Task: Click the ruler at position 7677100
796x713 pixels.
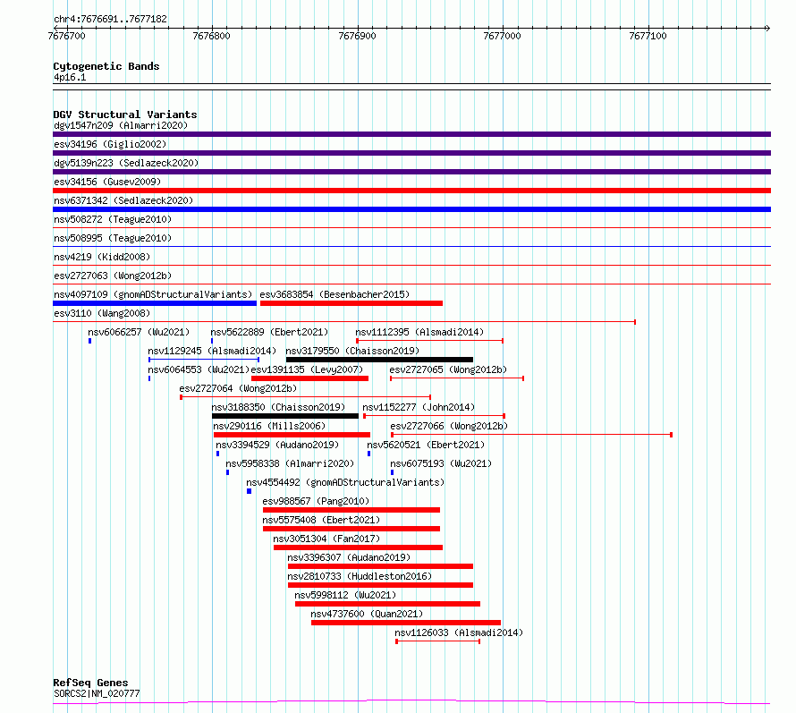Action: tap(648, 36)
